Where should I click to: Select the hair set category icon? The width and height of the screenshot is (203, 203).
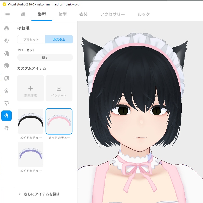(6, 28)
